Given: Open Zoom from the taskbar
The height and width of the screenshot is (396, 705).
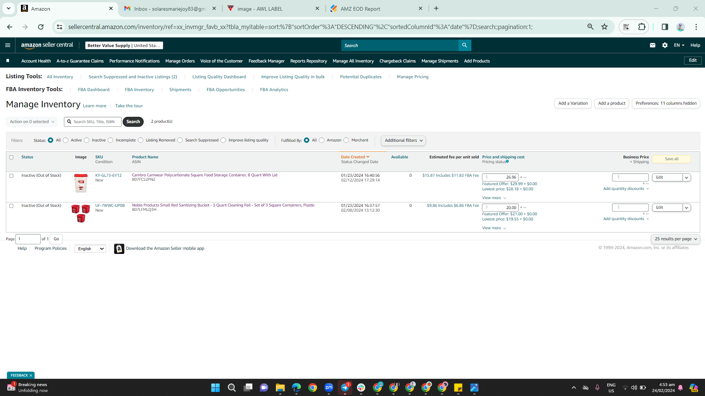Looking at the screenshot, I should 329,388.
